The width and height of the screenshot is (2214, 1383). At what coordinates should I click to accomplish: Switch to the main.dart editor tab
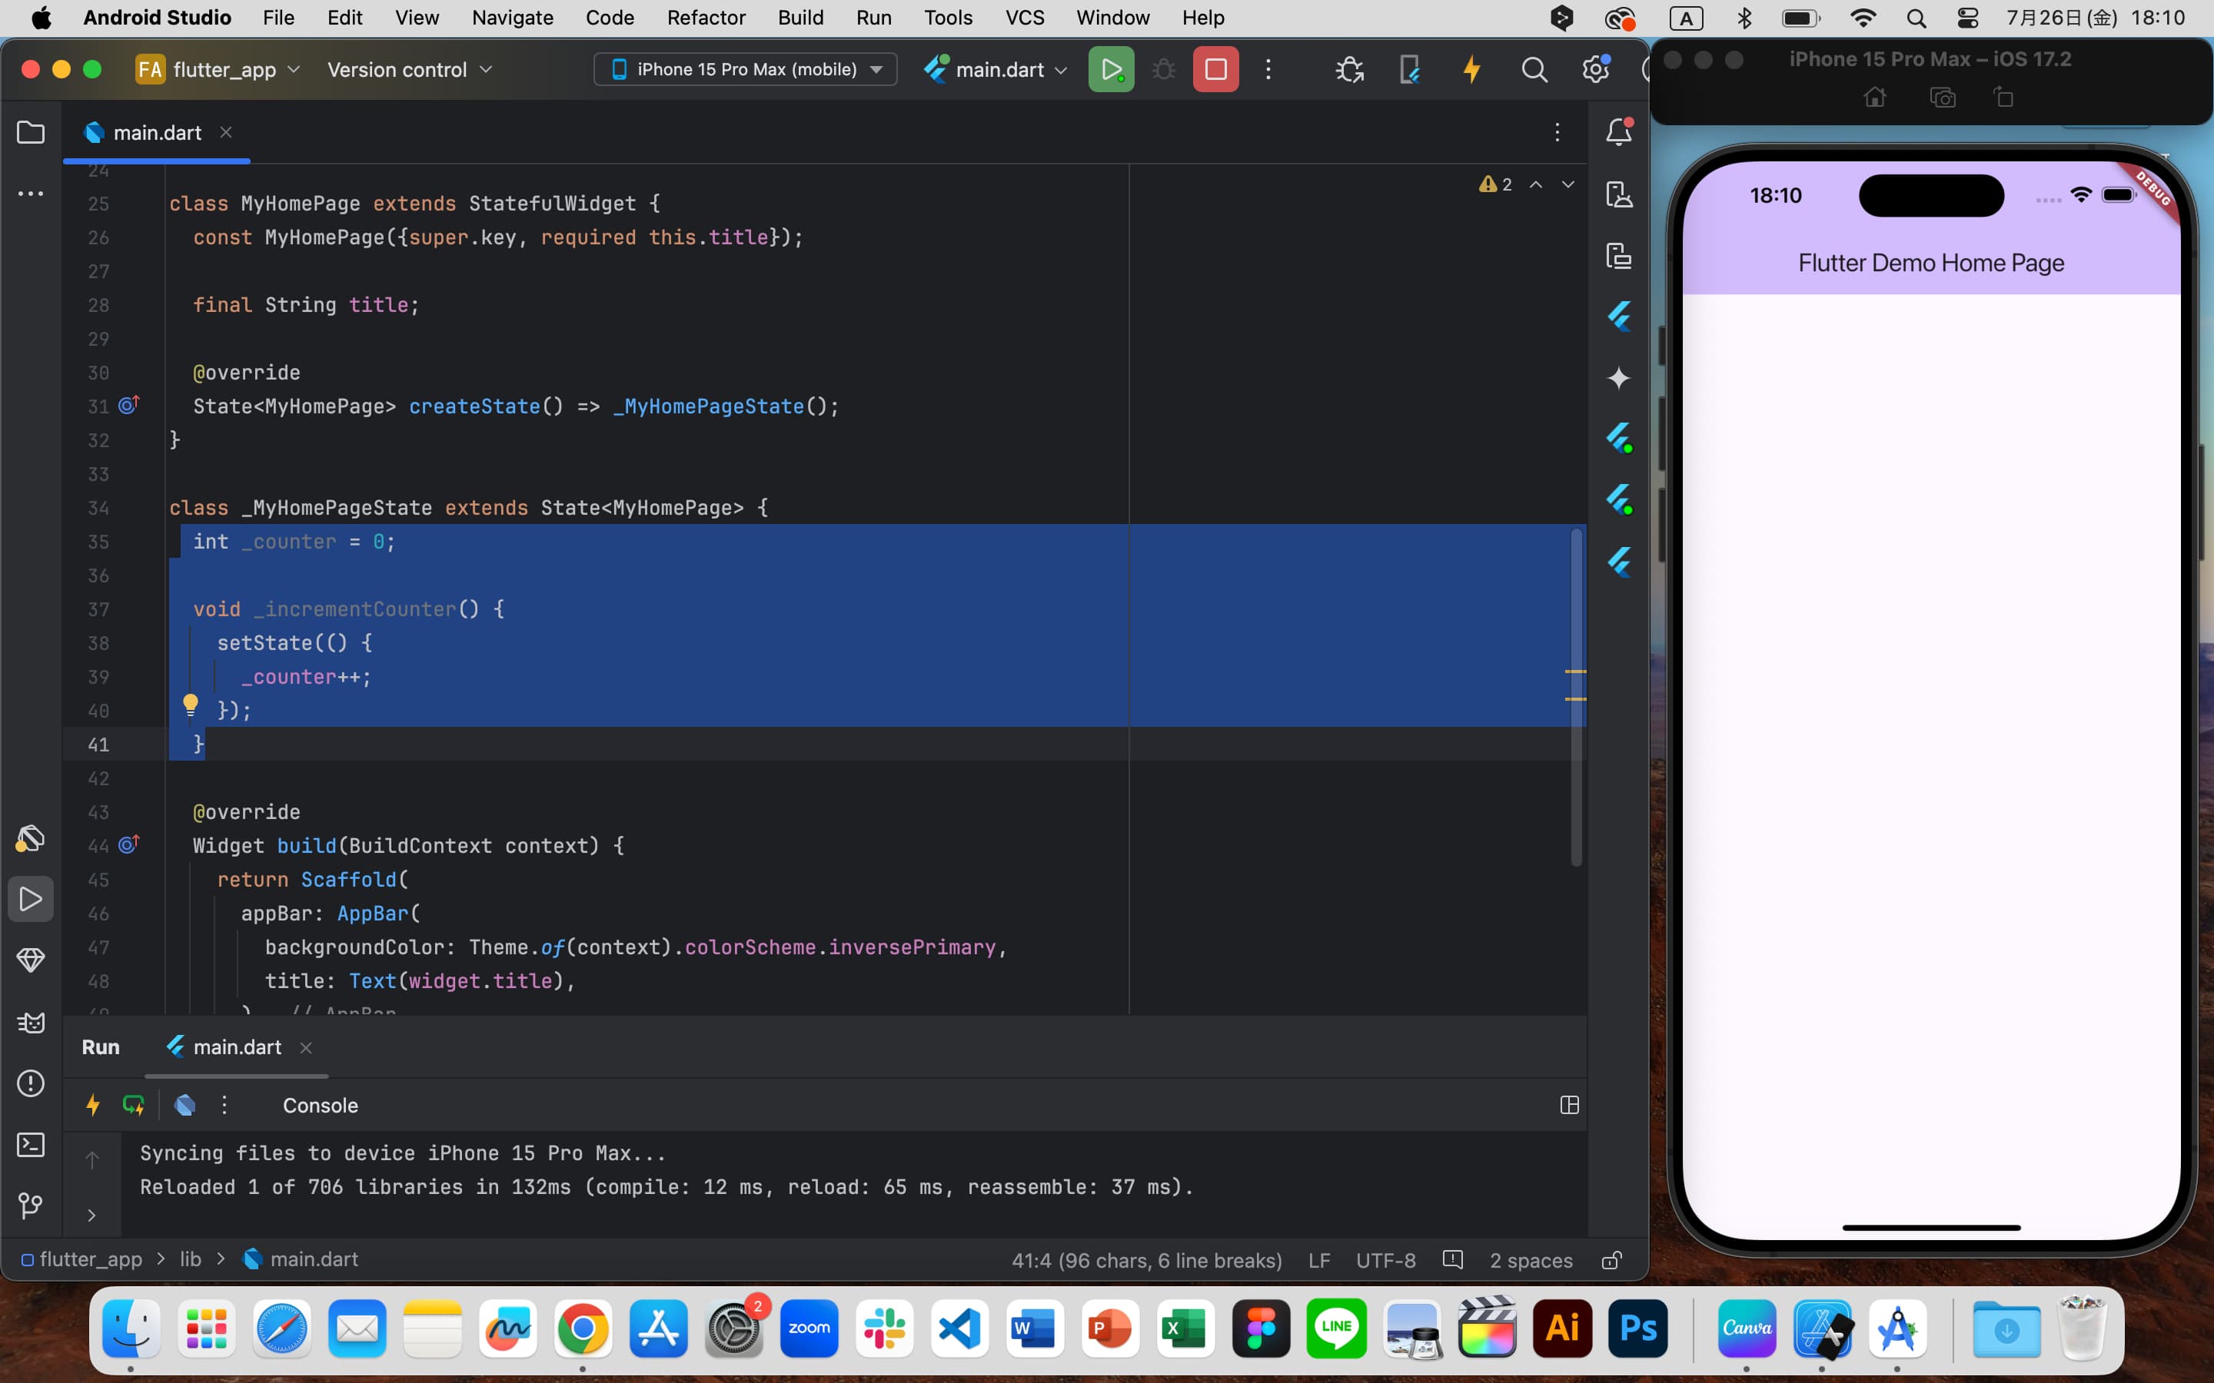(156, 132)
